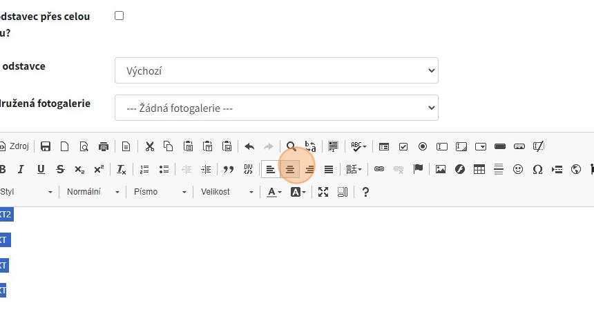This screenshot has height=332, width=594.
Task: Center align the paragraph text
Action: [290, 169]
